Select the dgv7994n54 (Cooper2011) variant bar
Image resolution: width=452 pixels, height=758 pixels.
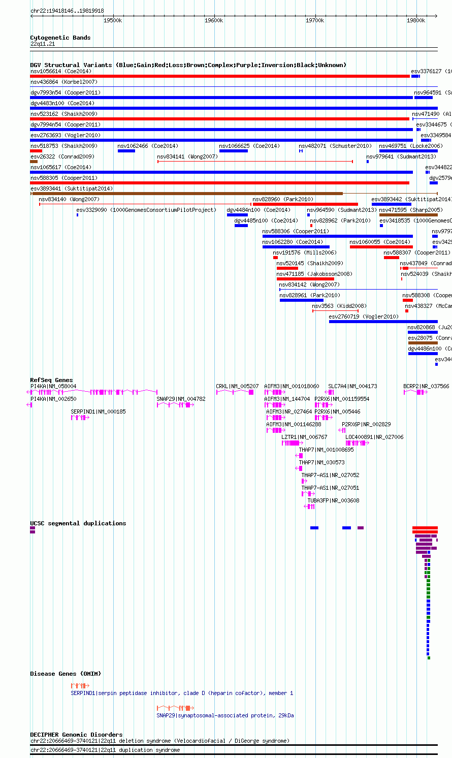point(221,130)
